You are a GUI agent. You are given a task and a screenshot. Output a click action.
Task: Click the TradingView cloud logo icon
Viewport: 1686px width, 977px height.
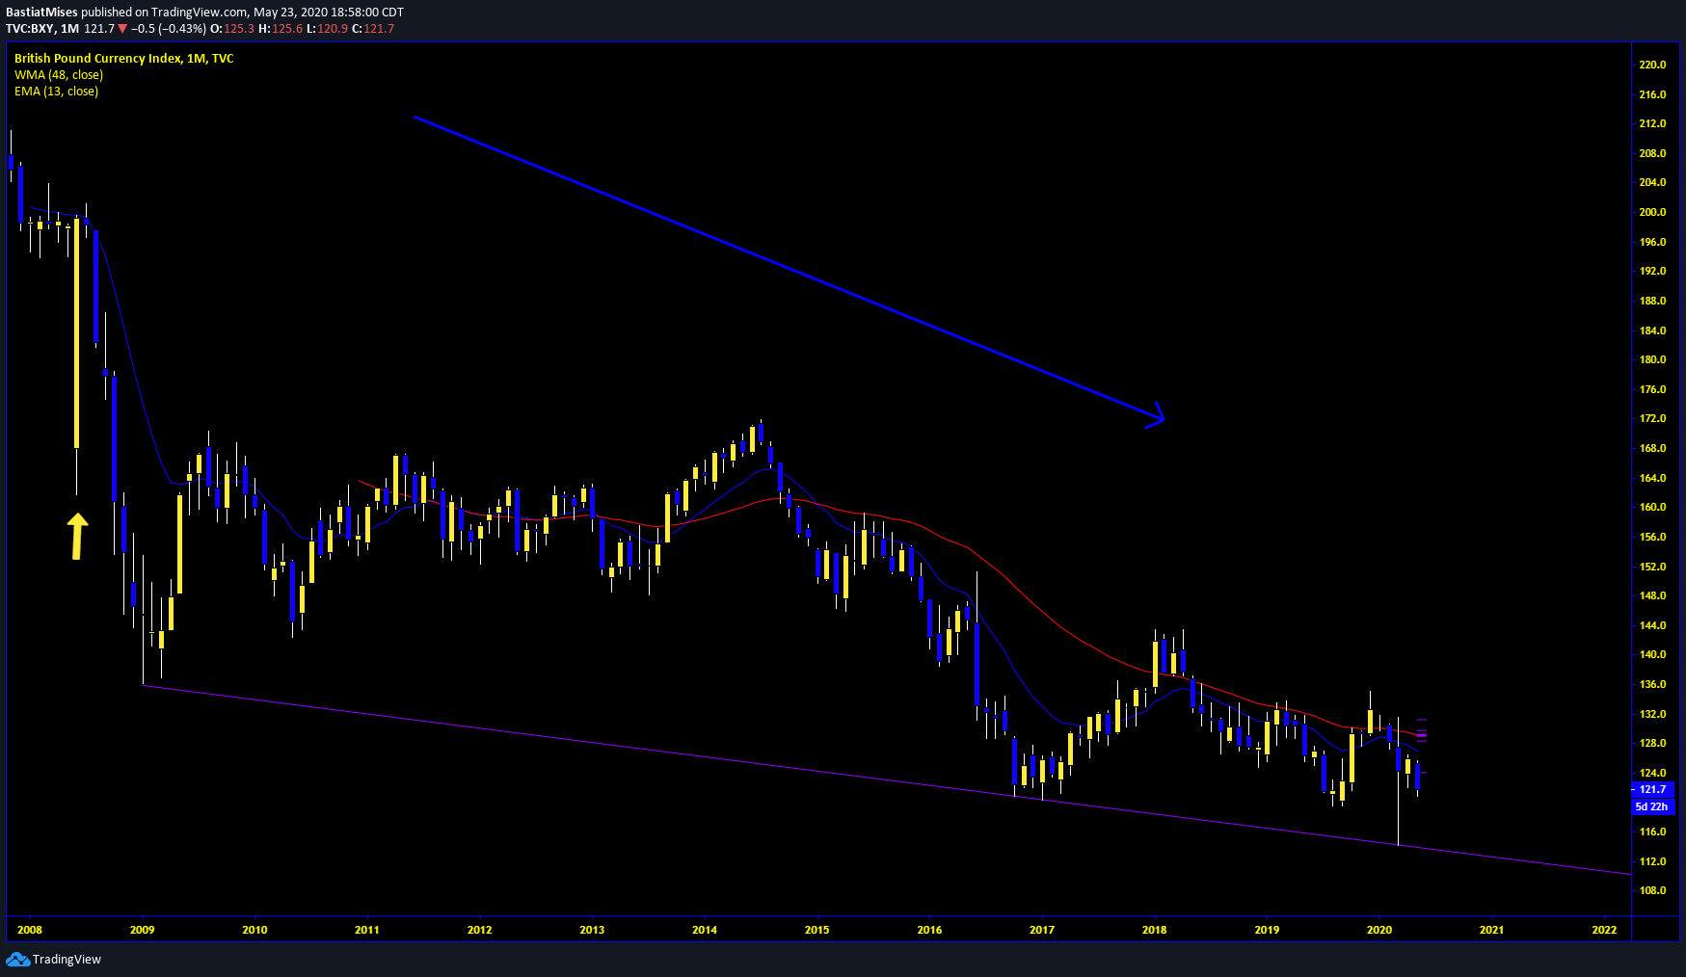coord(17,959)
